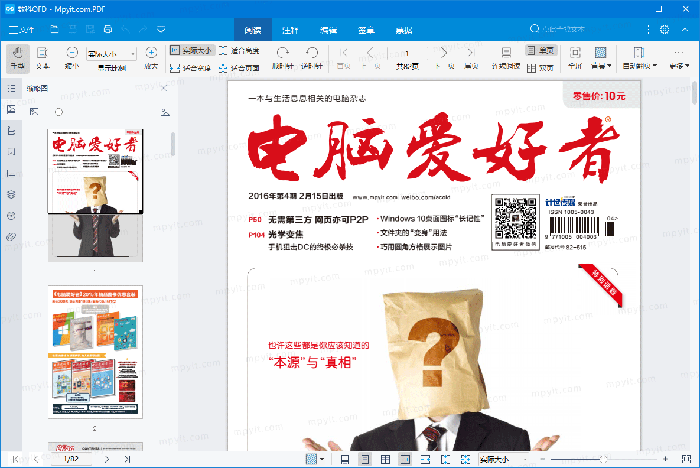This screenshot has height=468, width=700.
Task: Open the attachments paperclip sidebar icon
Action: tap(12, 237)
